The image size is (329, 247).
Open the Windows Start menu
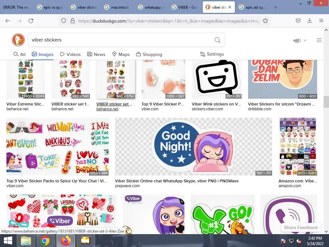[x=8, y=241]
